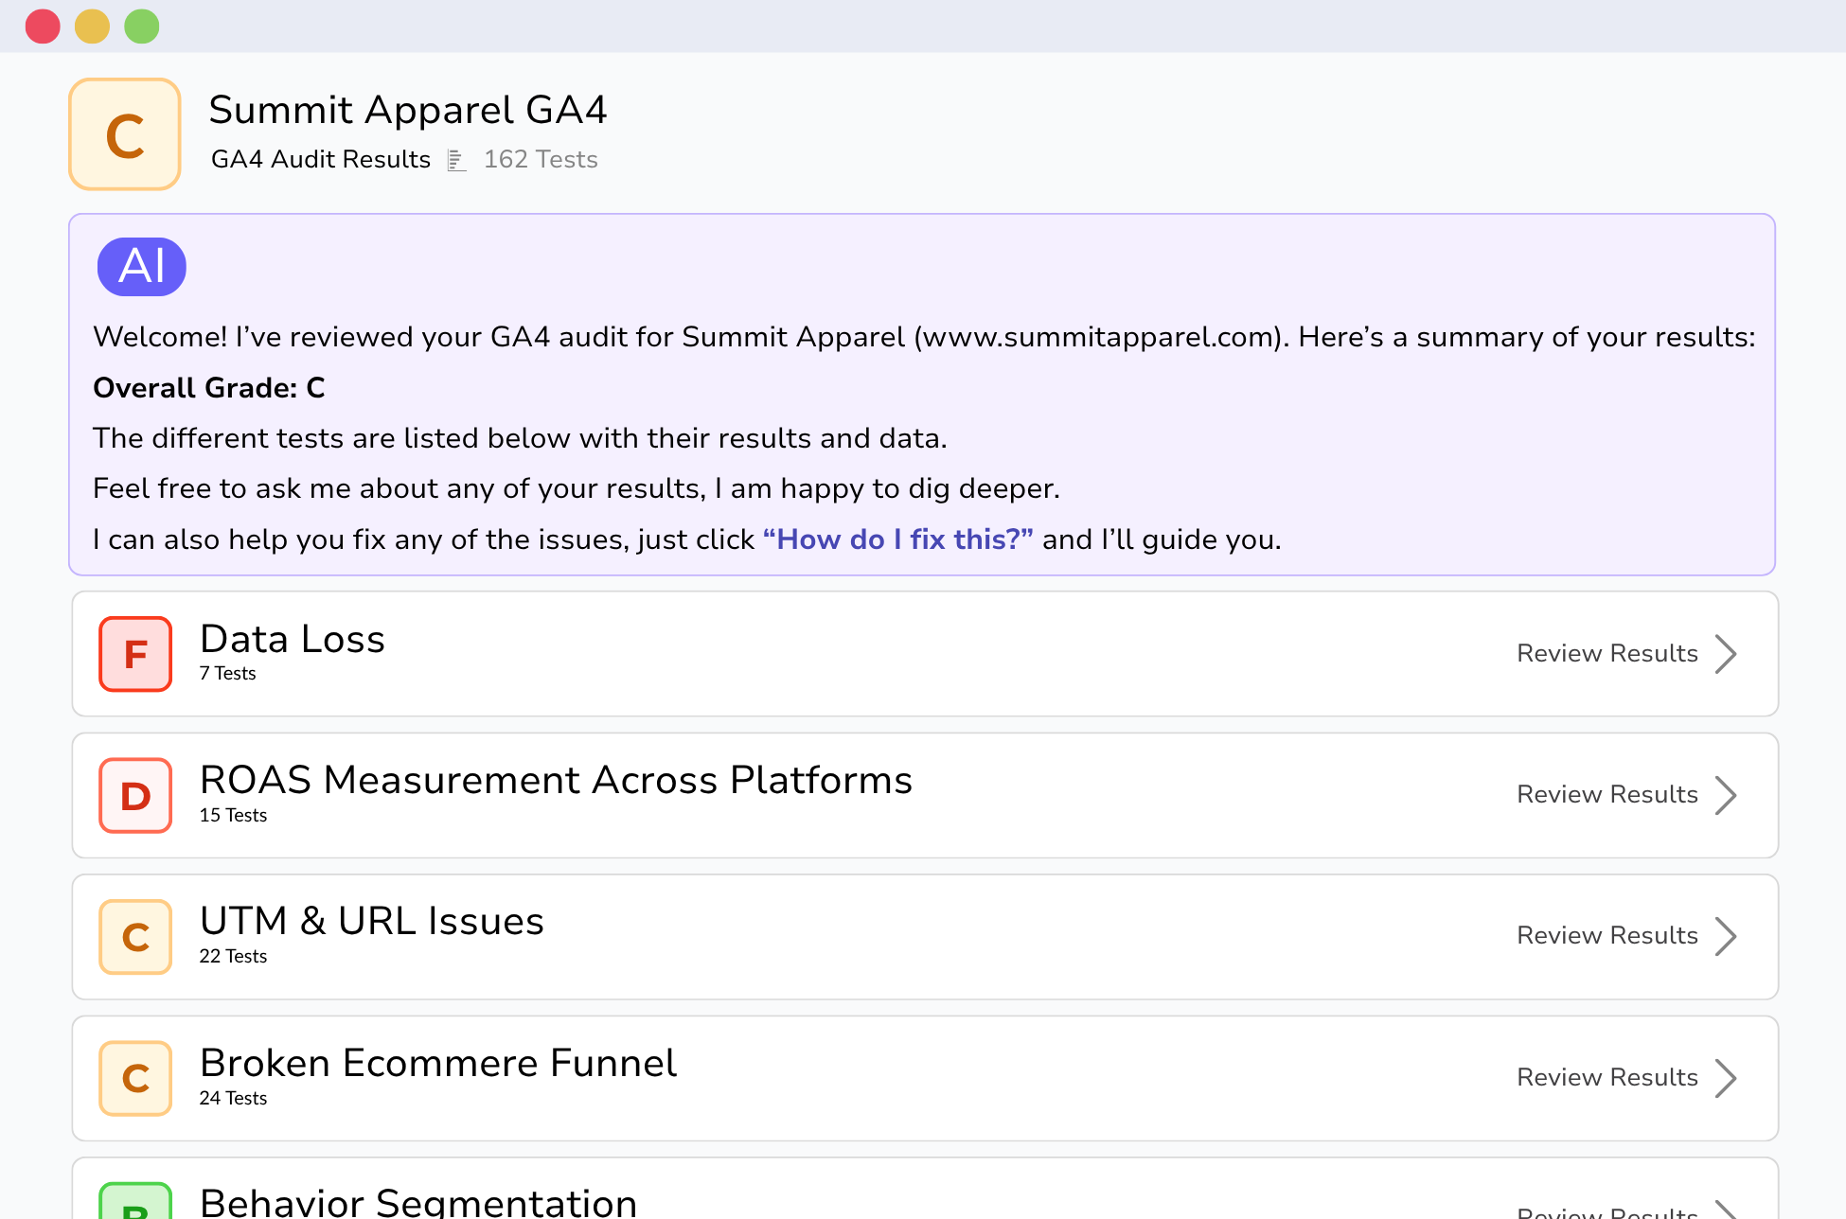Click the tests list icon beside 162 Tests
Viewport: 1846px width, 1219px height.
point(457,160)
